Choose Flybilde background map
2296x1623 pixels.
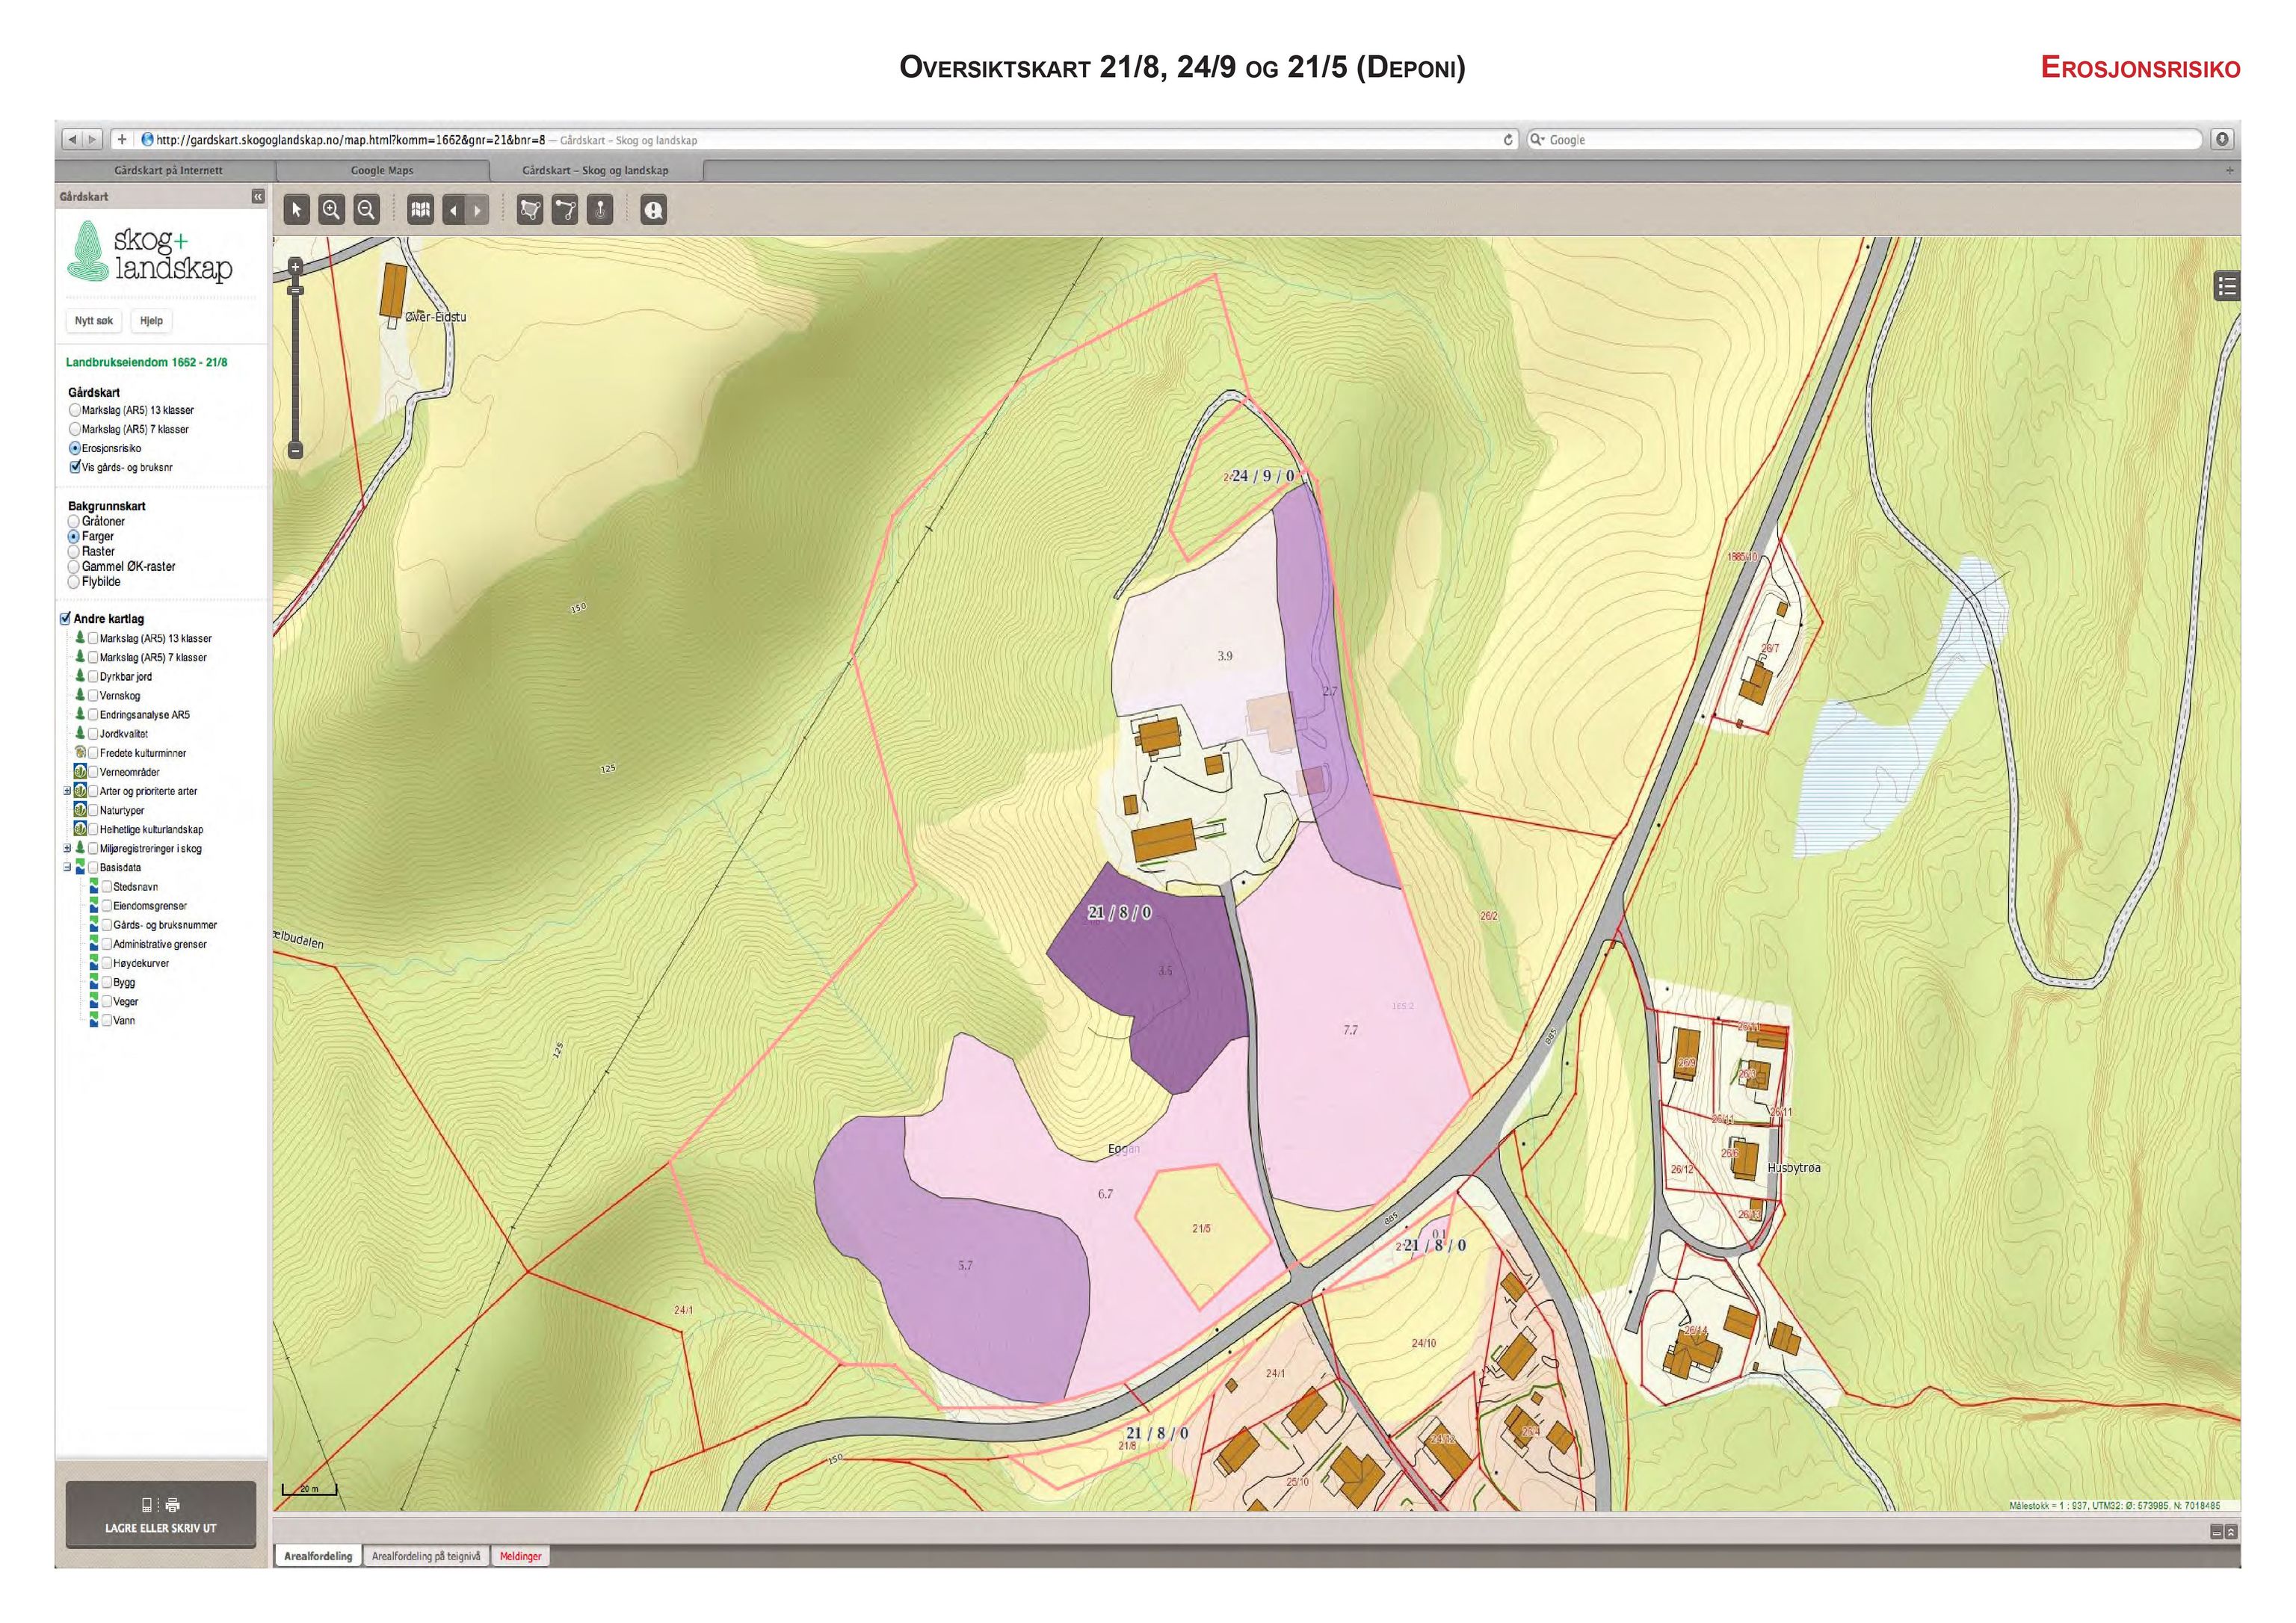[x=73, y=581]
